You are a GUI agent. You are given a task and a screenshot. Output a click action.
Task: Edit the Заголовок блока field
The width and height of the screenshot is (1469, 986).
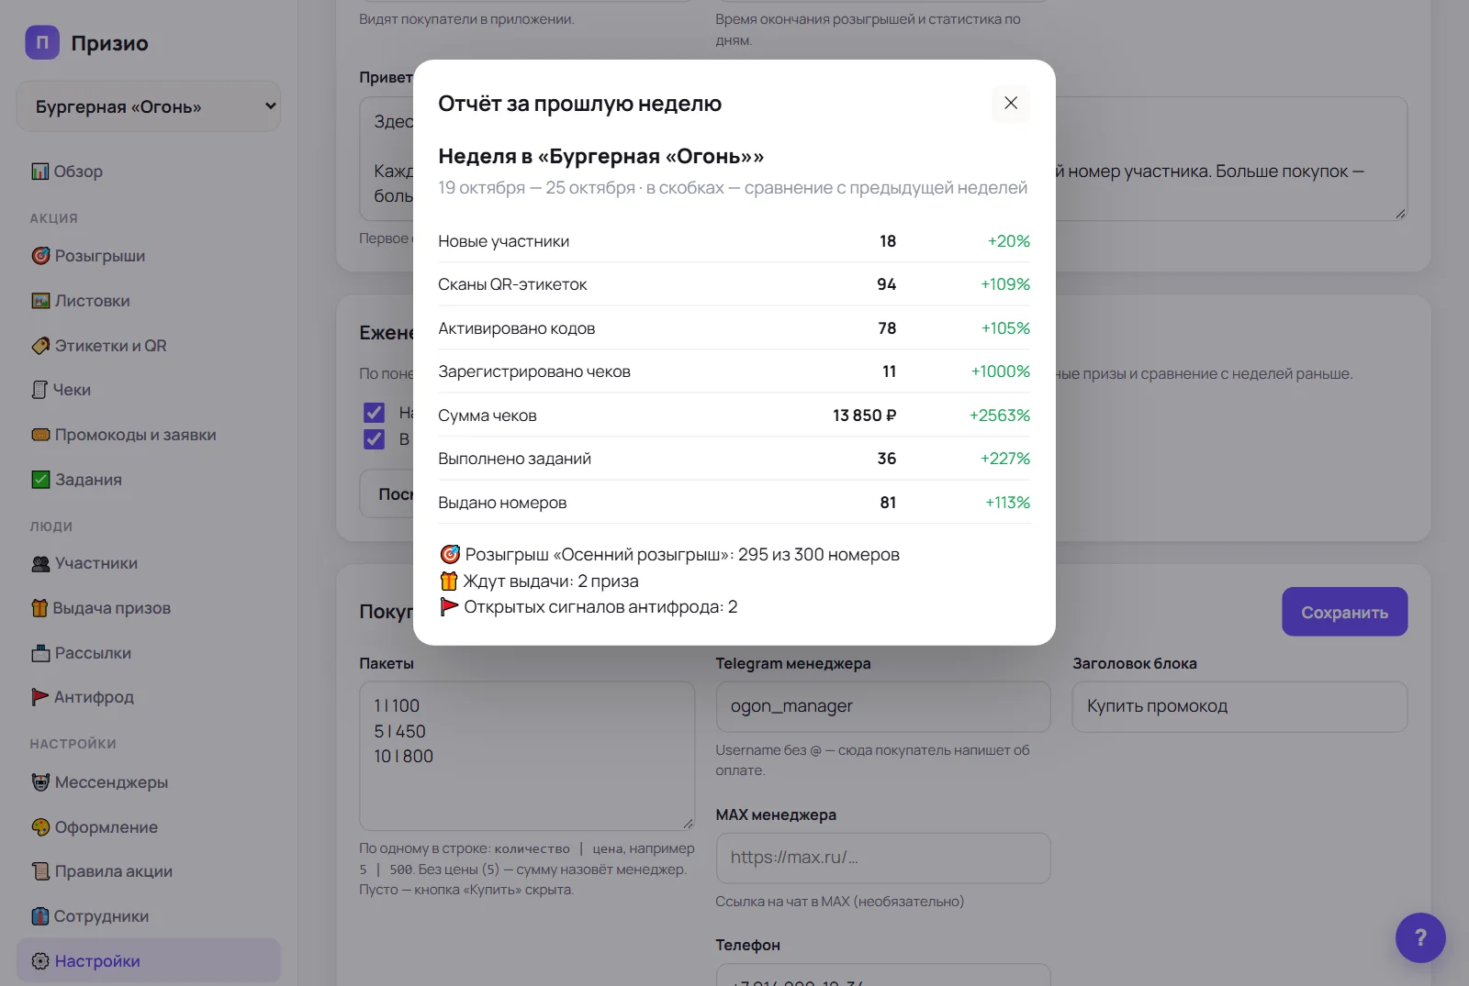point(1239,706)
